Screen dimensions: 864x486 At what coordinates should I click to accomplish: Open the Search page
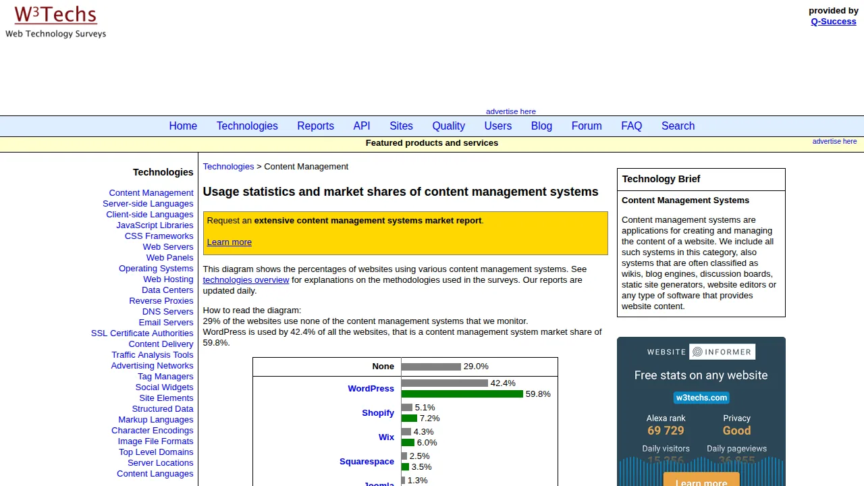pyautogui.click(x=678, y=126)
